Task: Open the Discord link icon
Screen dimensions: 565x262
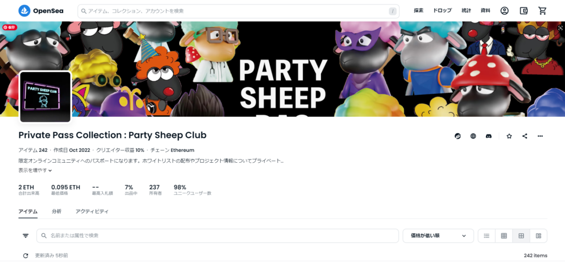Action: (489, 136)
